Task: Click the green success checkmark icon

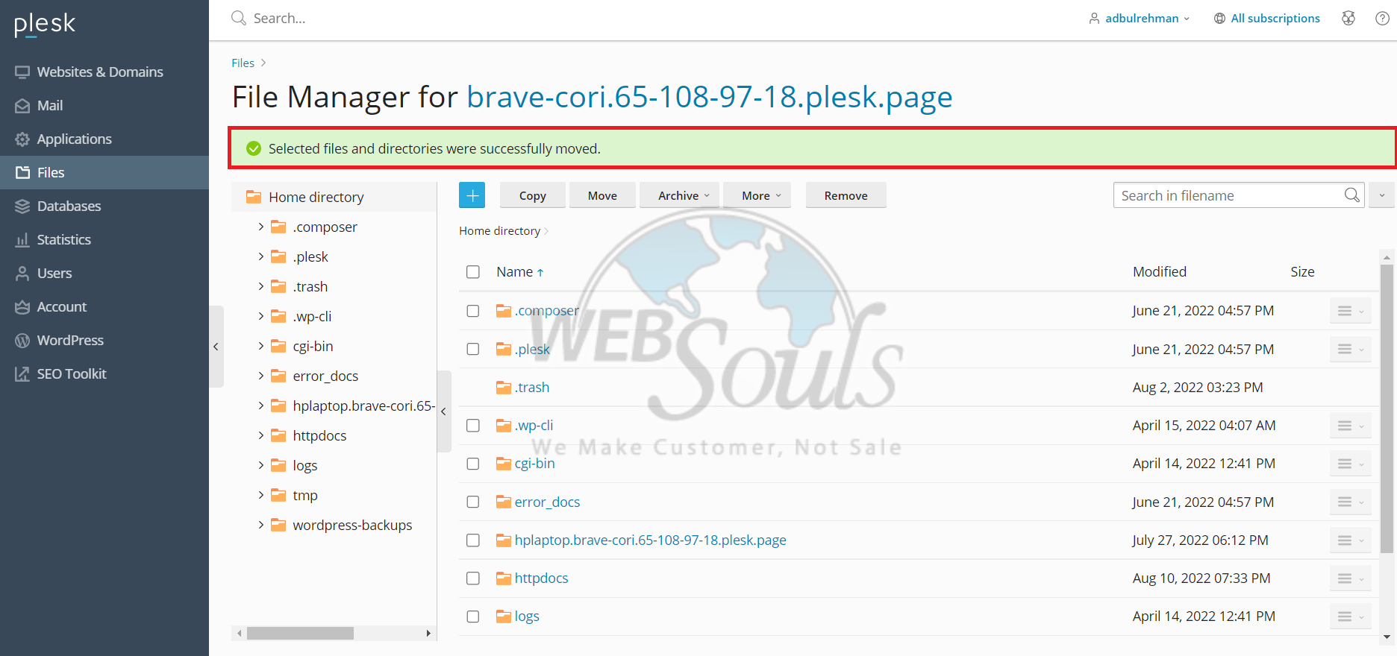Action: point(254,148)
